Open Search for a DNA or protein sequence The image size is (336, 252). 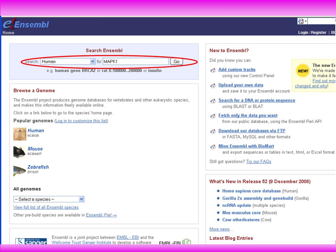pyautogui.click(x=257, y=100)
